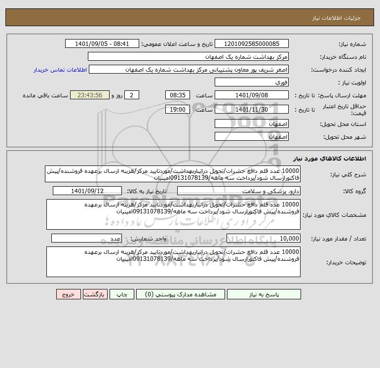The image size is (380, 368).
Task: Click the quantity field showing 10,000
Action: coord(264,239)
